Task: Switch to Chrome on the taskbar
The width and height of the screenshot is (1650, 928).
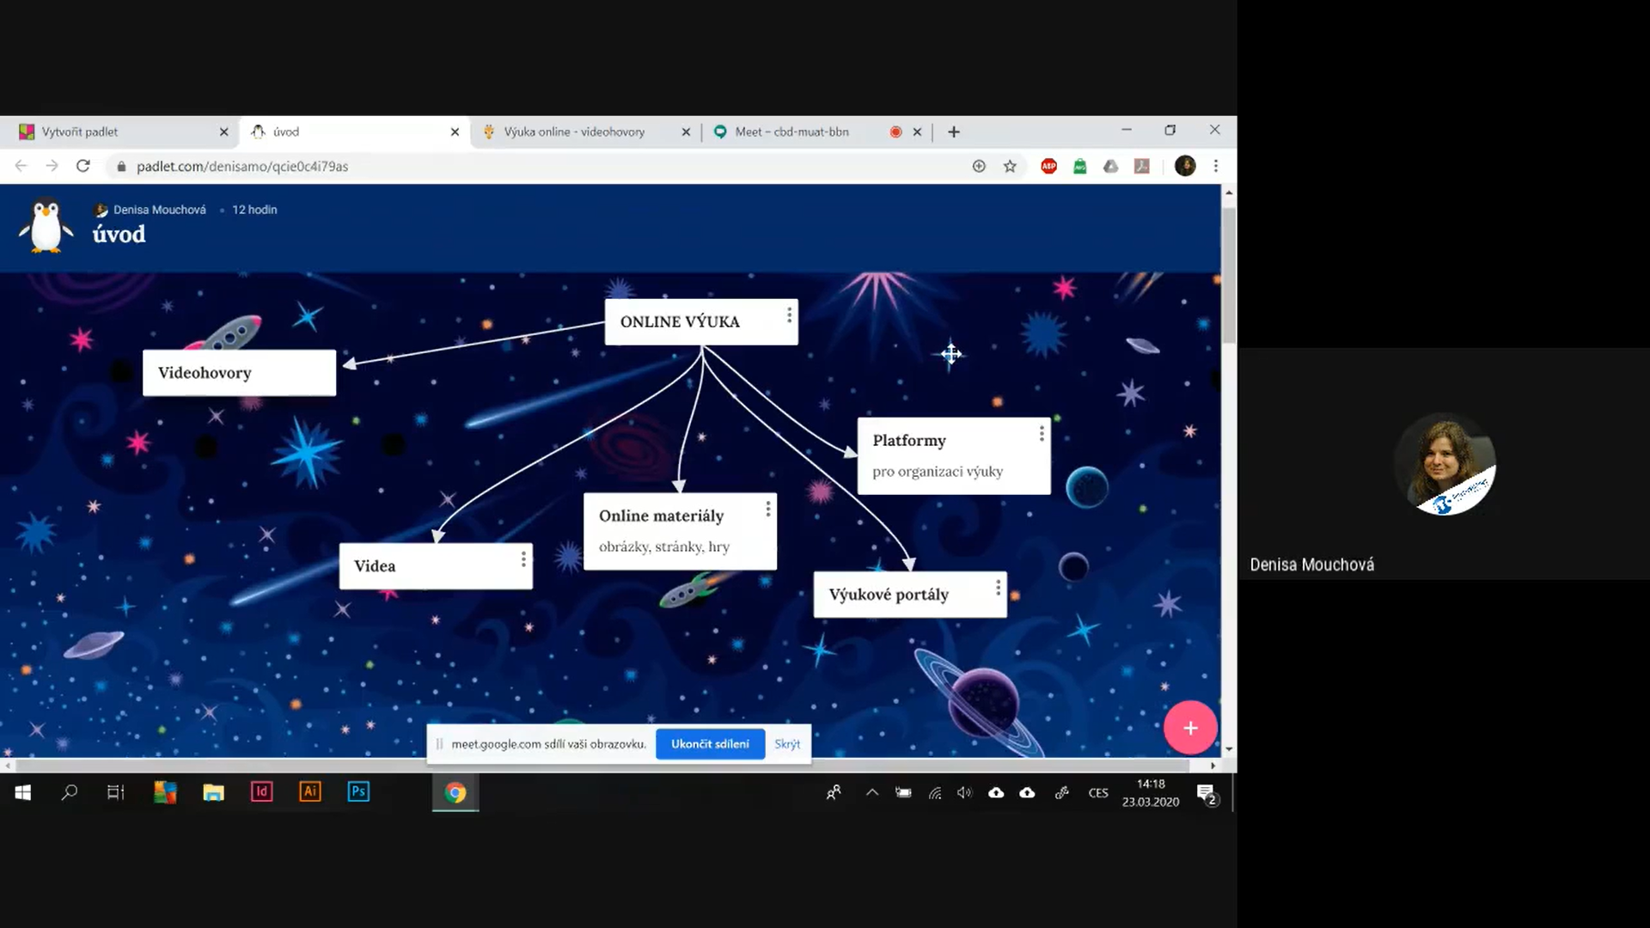Action: click(x=455, y=792)
